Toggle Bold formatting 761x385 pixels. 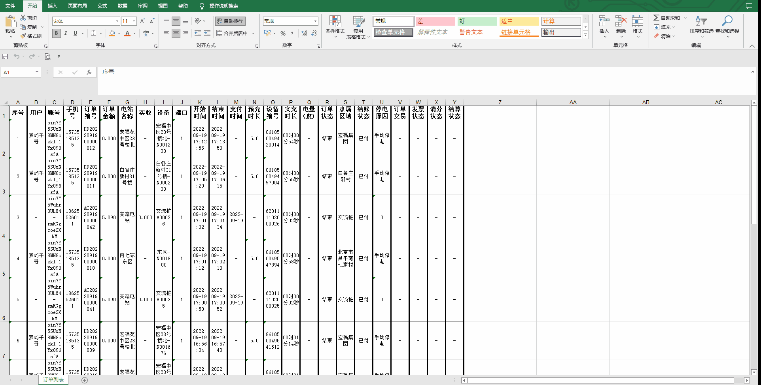point(56,33)
